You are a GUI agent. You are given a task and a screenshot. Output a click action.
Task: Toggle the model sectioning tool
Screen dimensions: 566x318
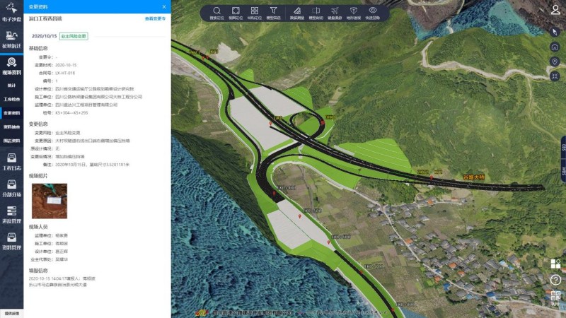pos(316,11)
